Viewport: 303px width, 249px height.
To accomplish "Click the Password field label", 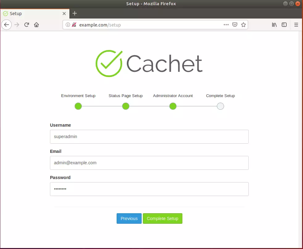I will (x=60, y=178).
